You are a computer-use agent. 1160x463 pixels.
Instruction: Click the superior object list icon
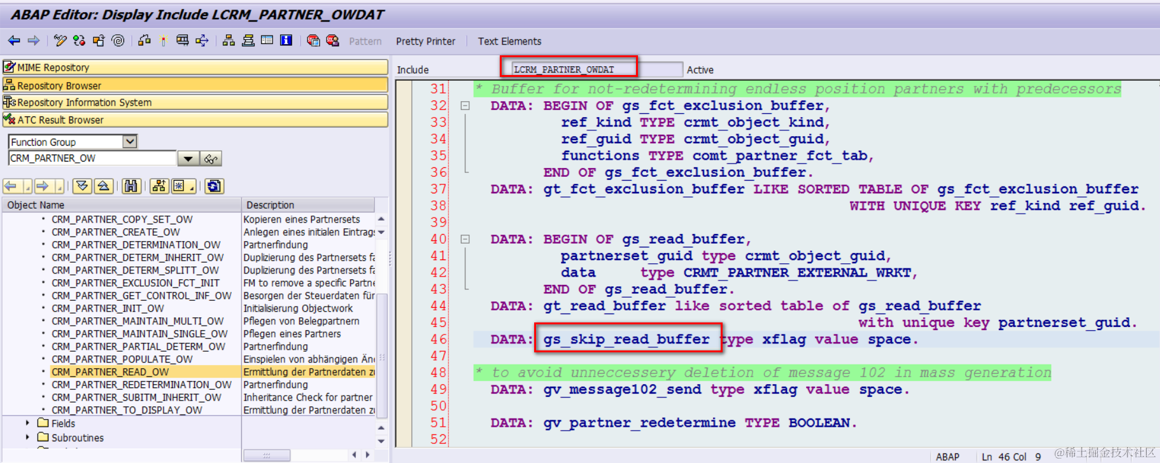coord(159,186)
